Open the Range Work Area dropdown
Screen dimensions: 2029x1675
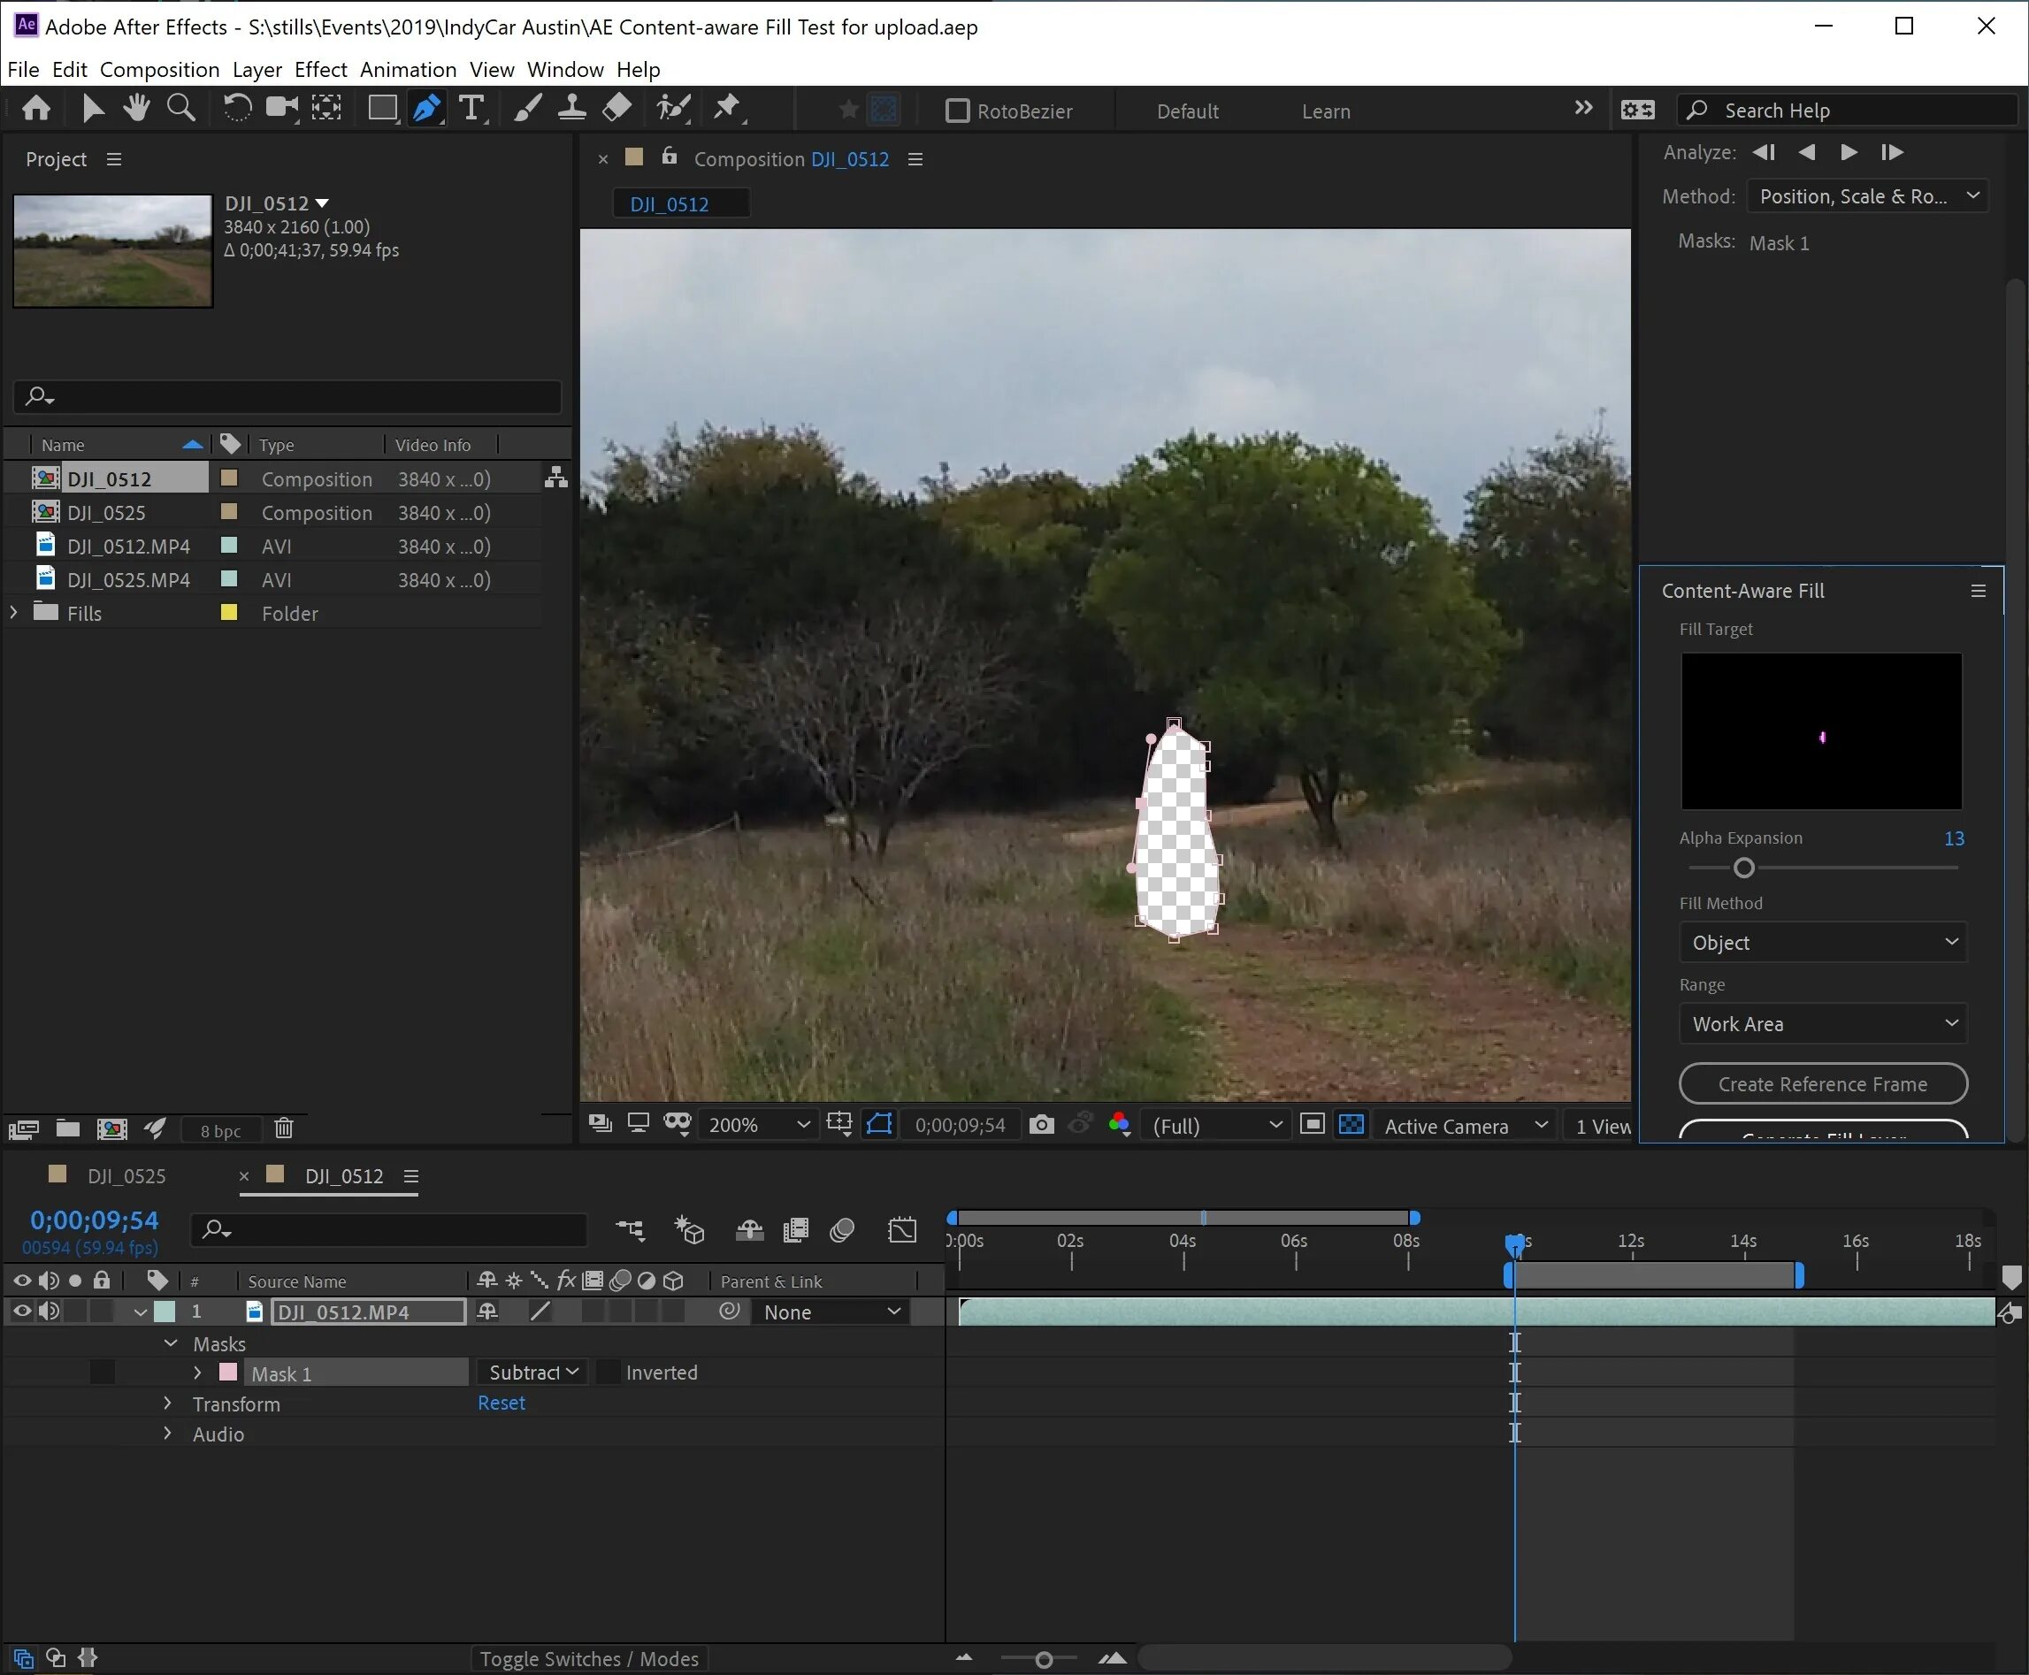1823,1024
